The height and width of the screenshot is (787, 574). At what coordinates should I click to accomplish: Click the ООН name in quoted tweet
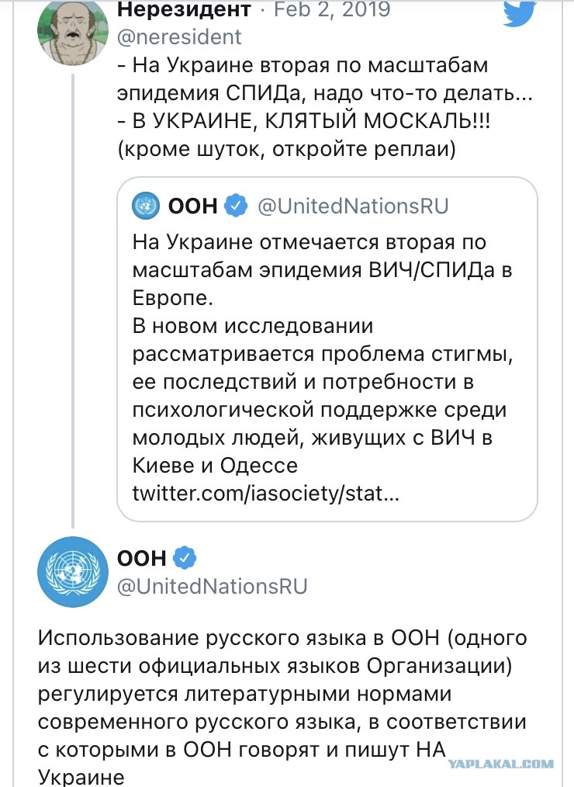pos(192,206)
